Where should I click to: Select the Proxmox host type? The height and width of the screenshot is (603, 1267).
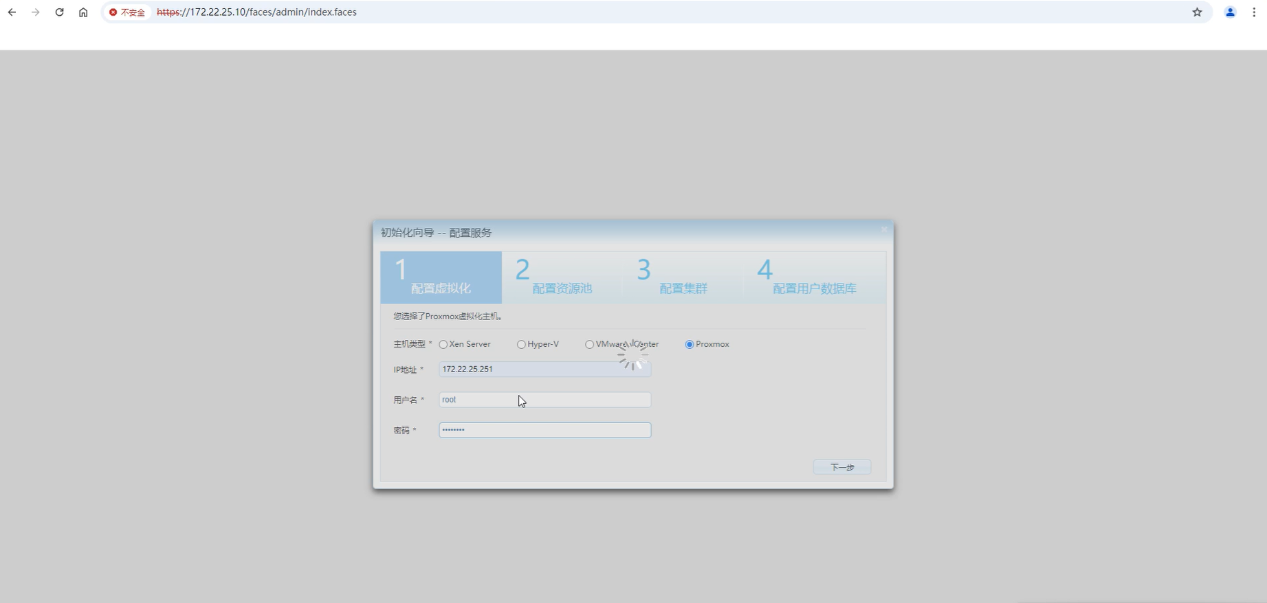(x=690, y=345)
